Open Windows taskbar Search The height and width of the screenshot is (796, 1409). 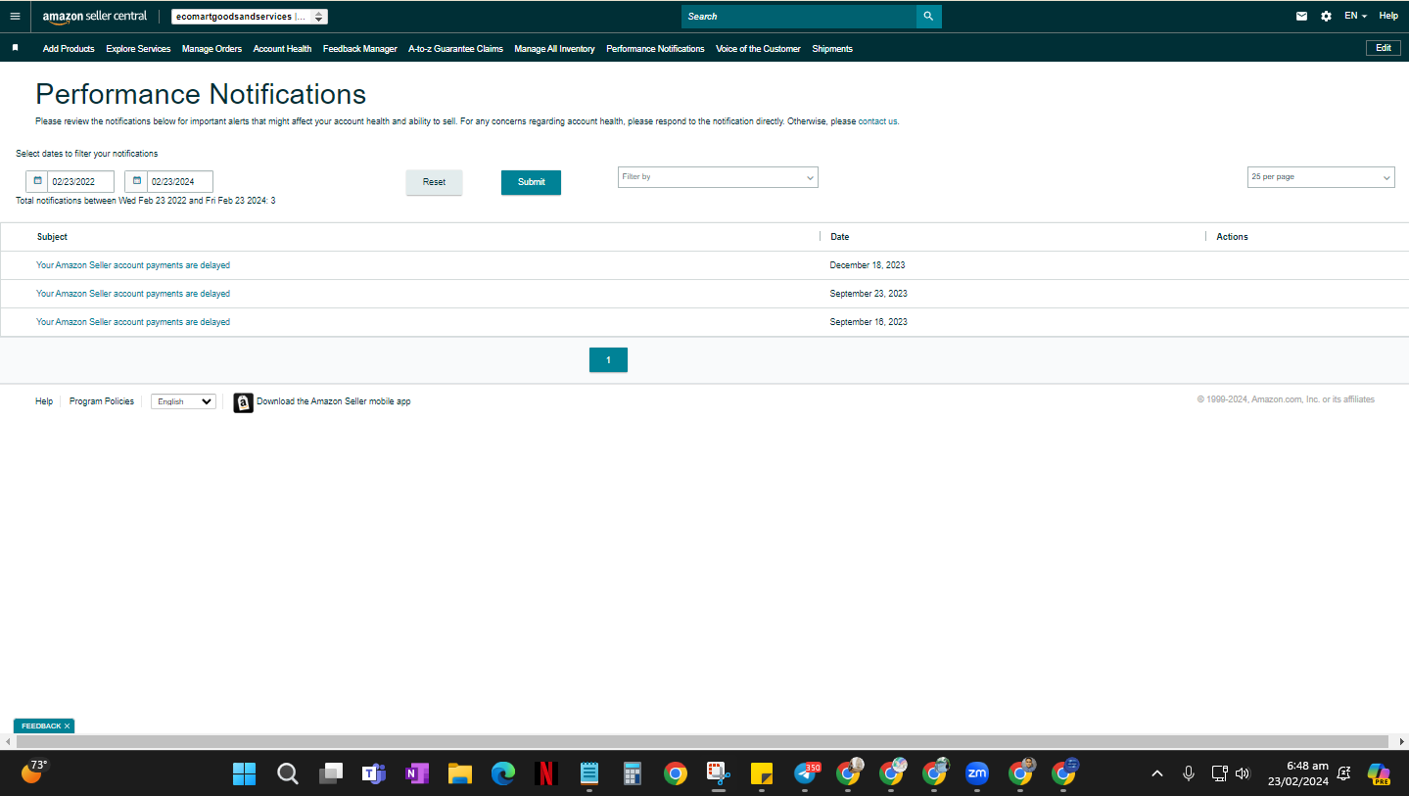click(x=287, y=773)
